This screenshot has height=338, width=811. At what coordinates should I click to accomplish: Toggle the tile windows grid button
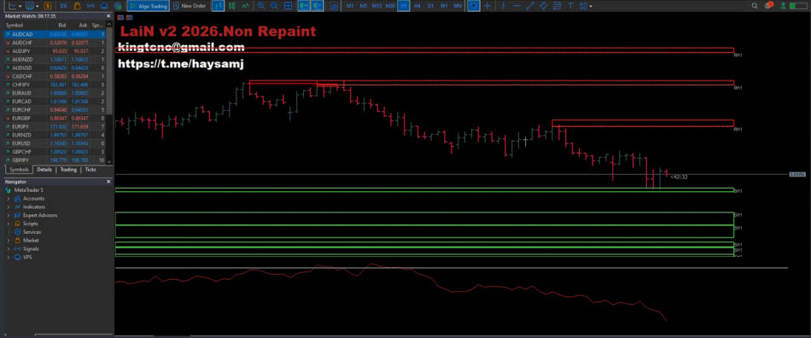pyautogui.click(x=288, y=6)
